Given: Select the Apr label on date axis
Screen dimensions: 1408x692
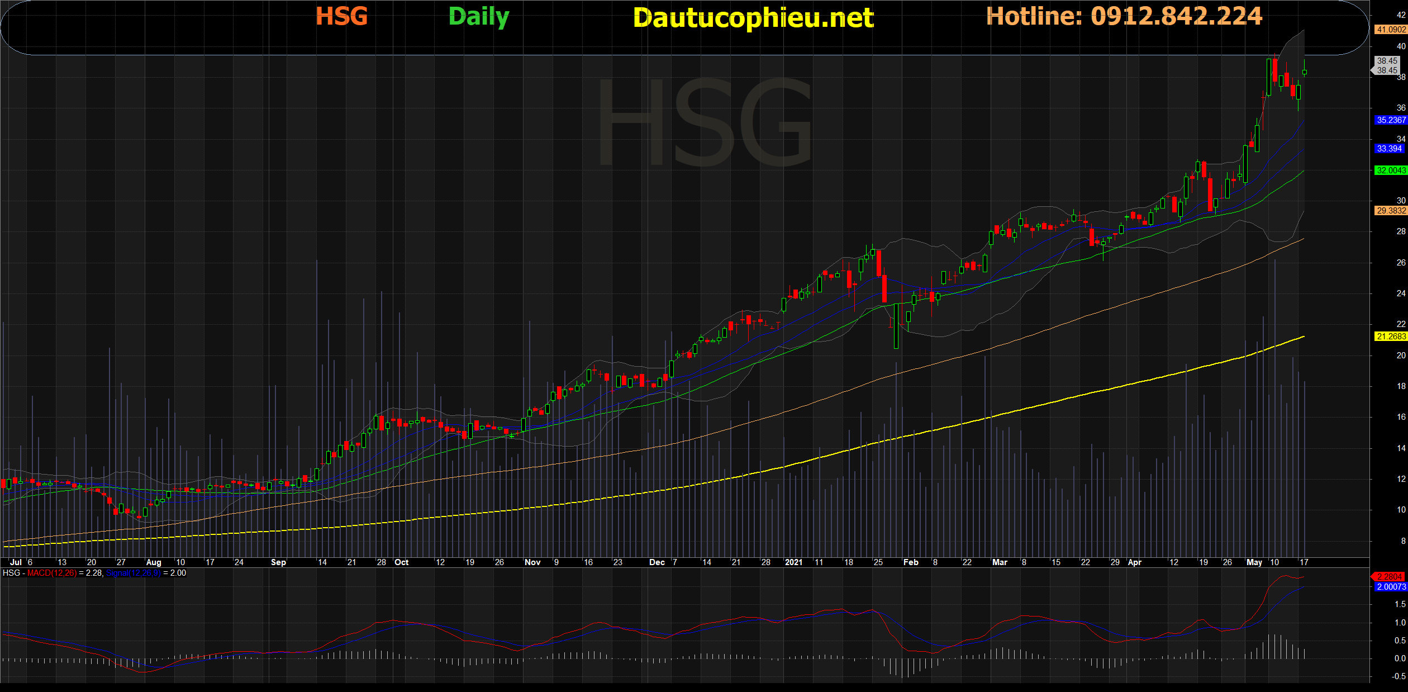Looking at the screenshot, I should point(1135,562).
